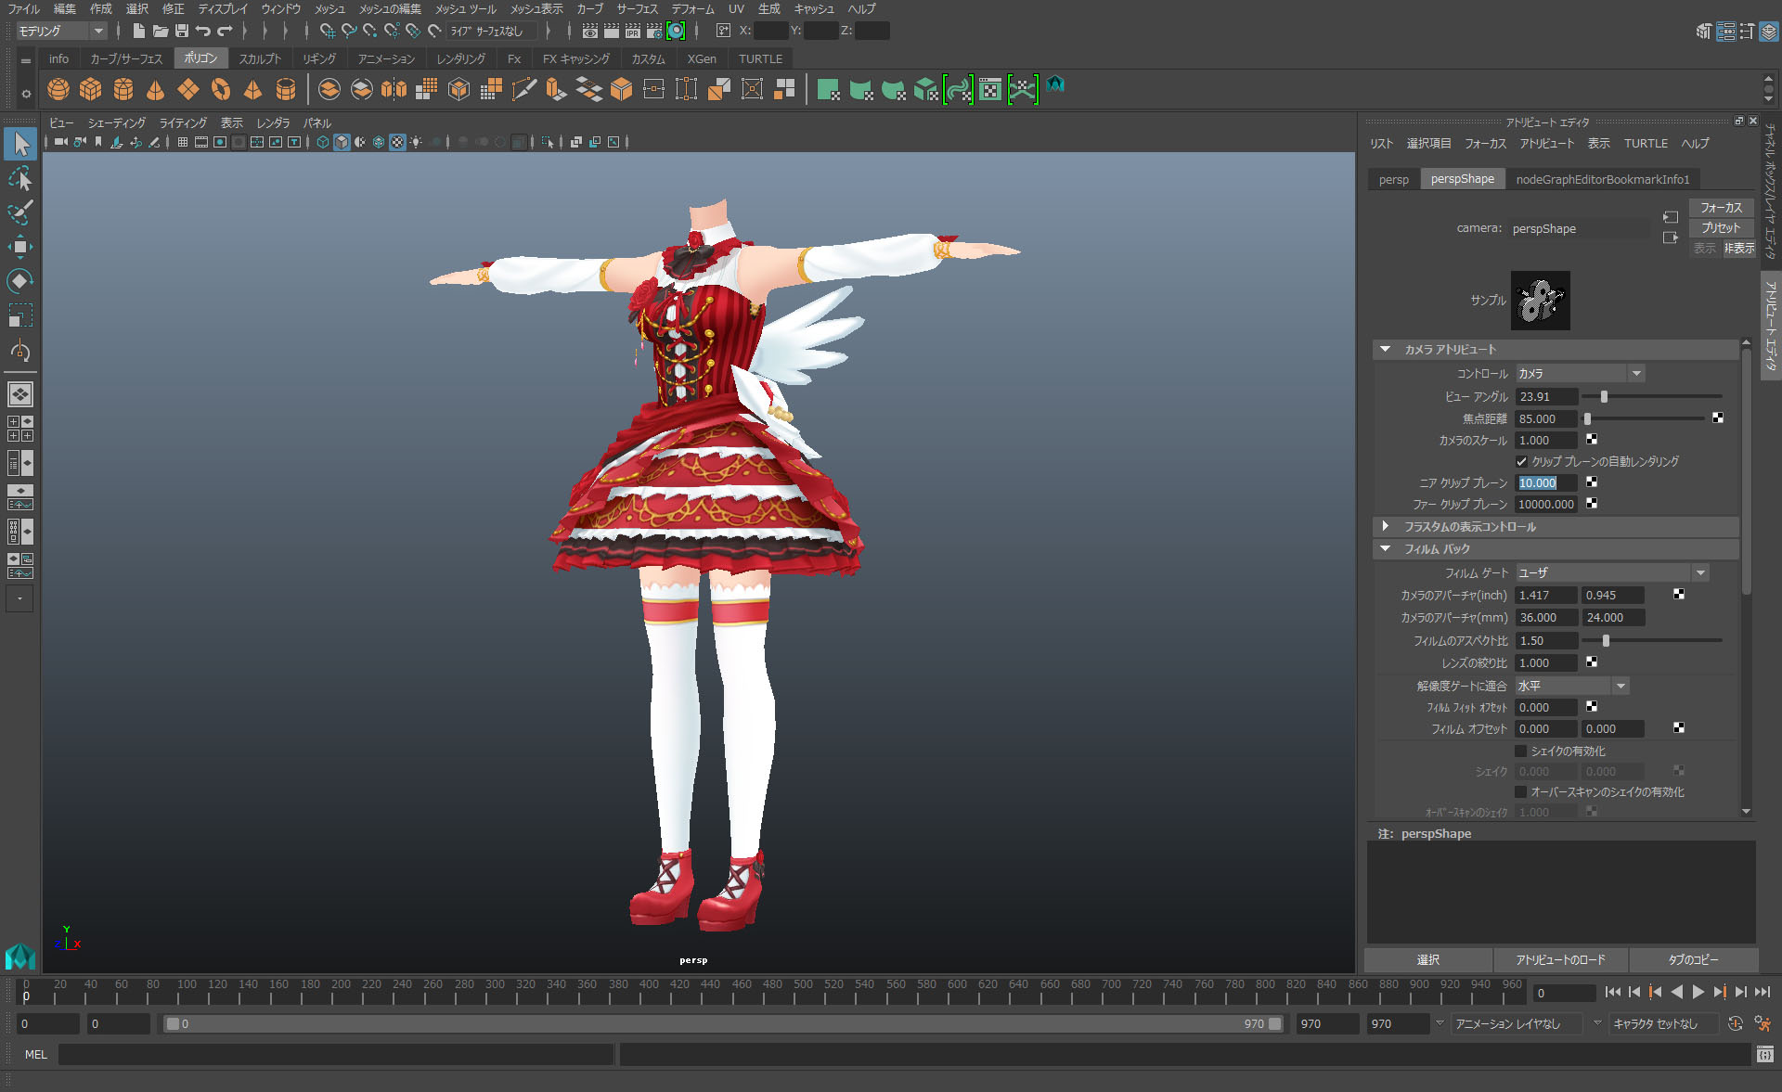Open the メッシュ ツール menu
1782x1092 pixels.
pyautogui.click(x=465, y=8)
